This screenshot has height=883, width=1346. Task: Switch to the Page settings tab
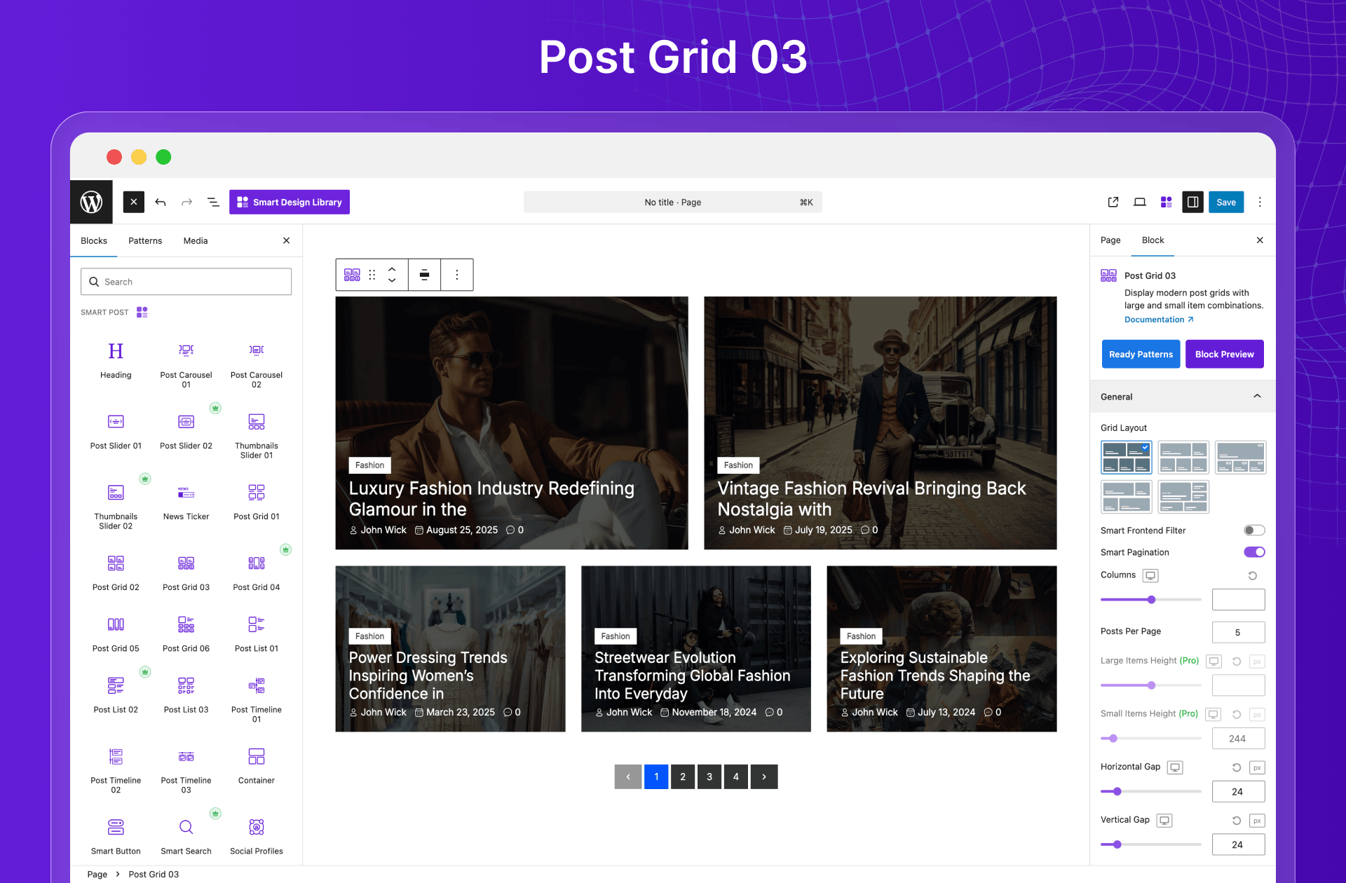tap(1110, 240)
